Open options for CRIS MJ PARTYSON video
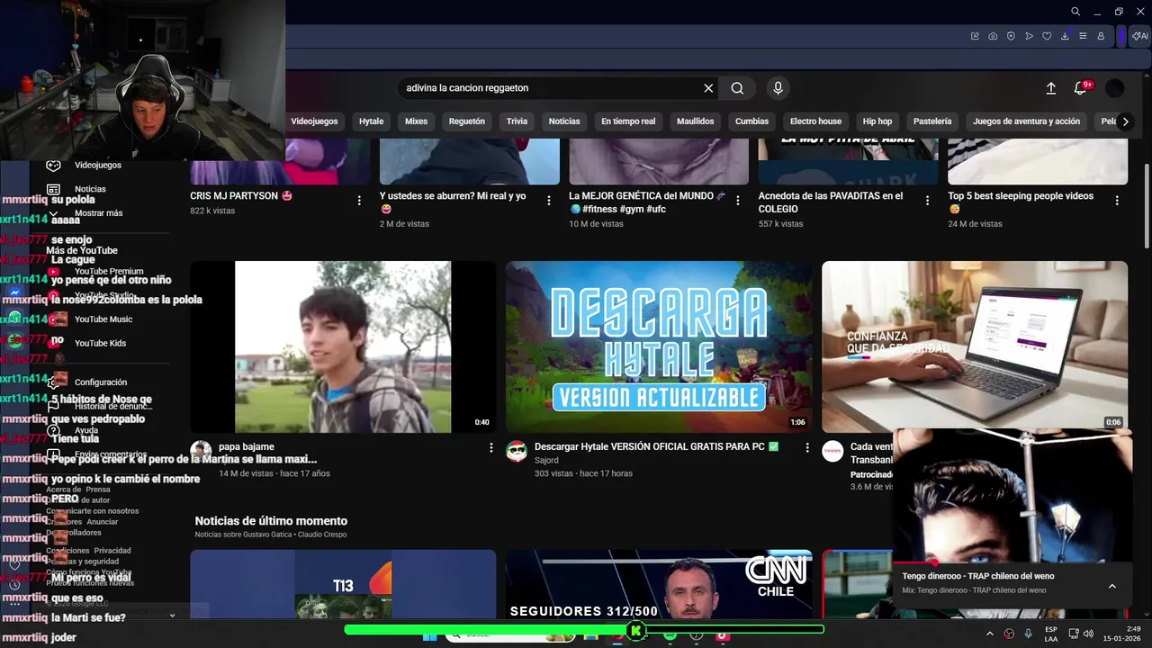 359,201
